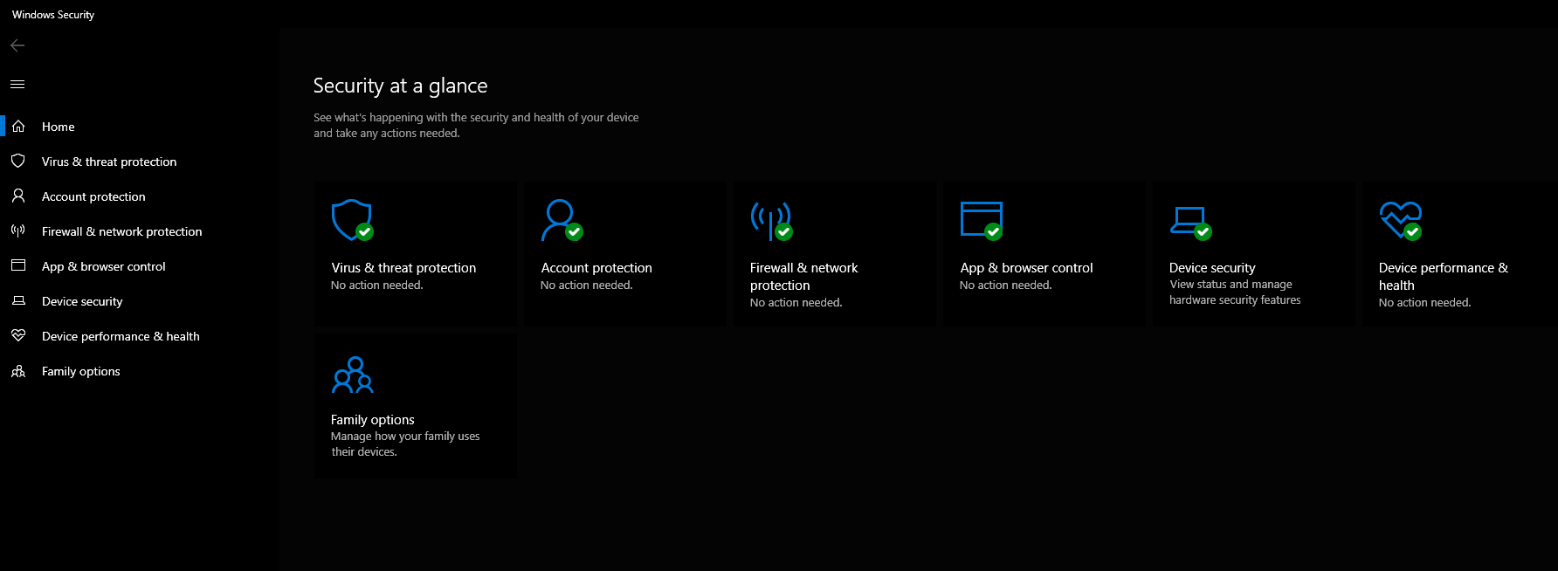Click the App & browser control window tile icon

(981, 219)
